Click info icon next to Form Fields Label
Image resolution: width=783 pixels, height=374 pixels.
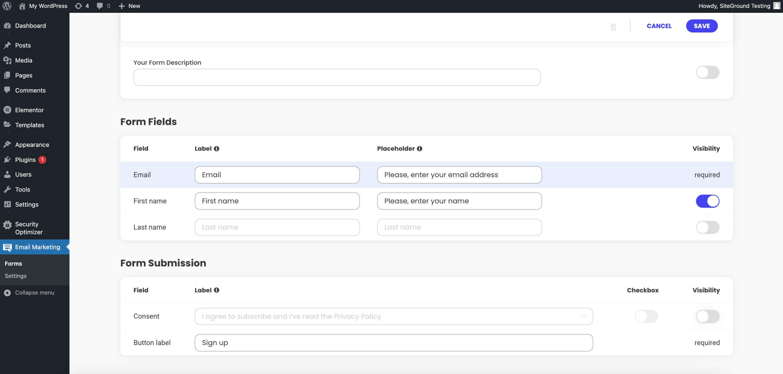(x=217, y=148)
